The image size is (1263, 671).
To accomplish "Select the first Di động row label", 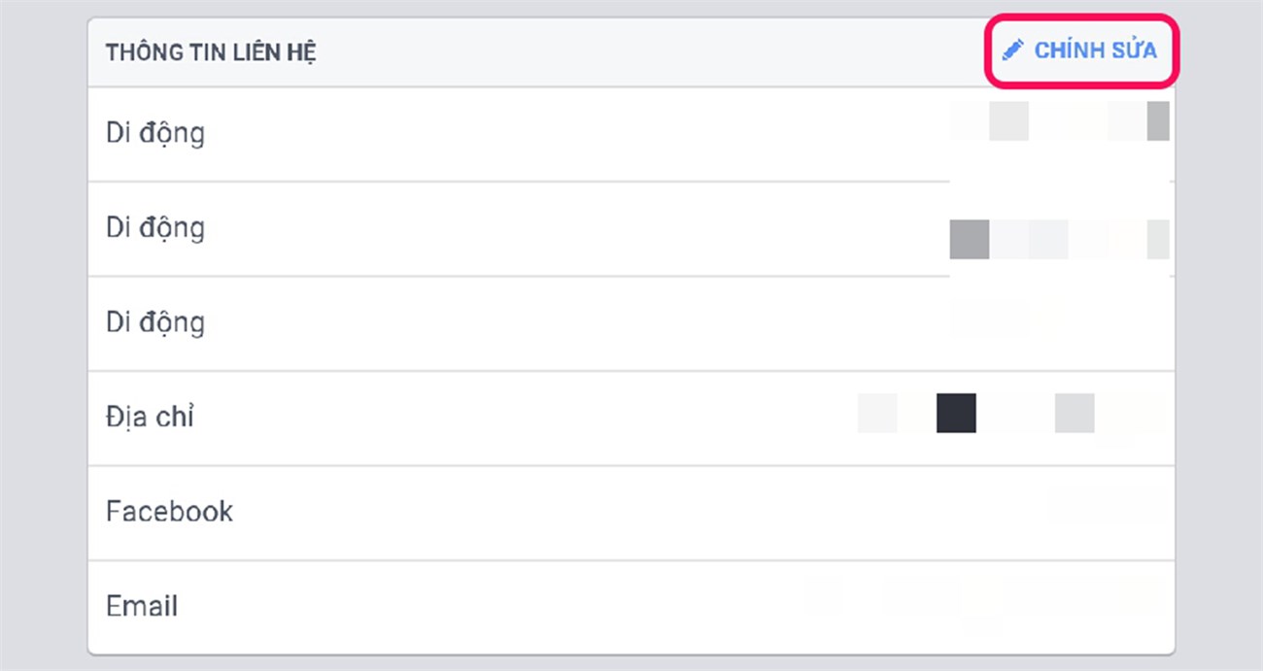I will point(155,133).
